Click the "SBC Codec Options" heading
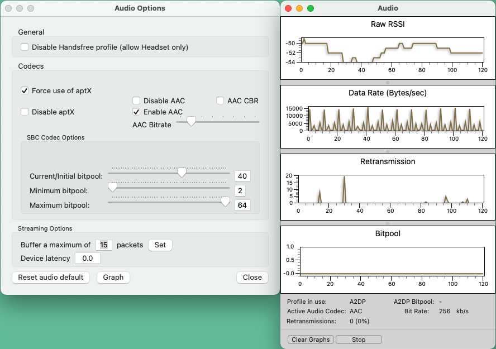This screenshot has height=349, width=496. [x=56, y=137]
